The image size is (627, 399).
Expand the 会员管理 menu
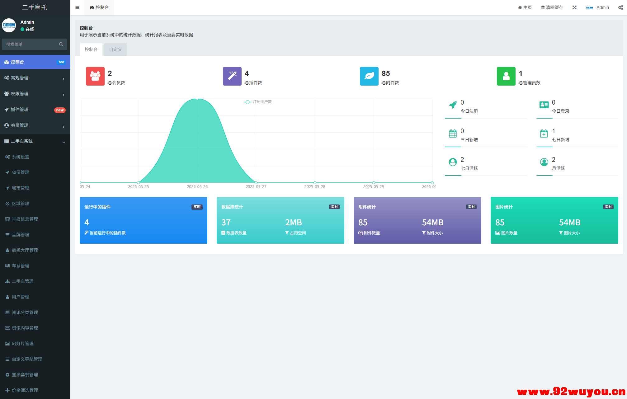point(35,125)
